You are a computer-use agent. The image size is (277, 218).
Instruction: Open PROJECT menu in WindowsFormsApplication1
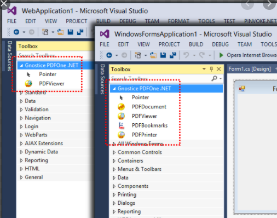click(x=169, y=44)
